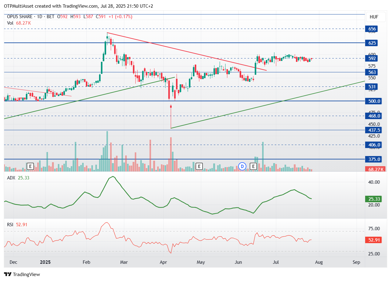Screen dimensions: 391x281
Task: Click the earnings E marker in mid-June
Action: tap(253, 167)
